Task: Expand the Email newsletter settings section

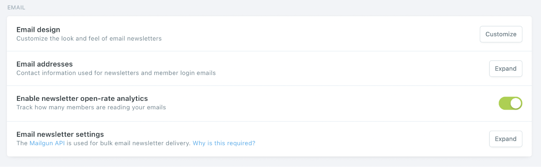Action: click(x=505, y=139)
